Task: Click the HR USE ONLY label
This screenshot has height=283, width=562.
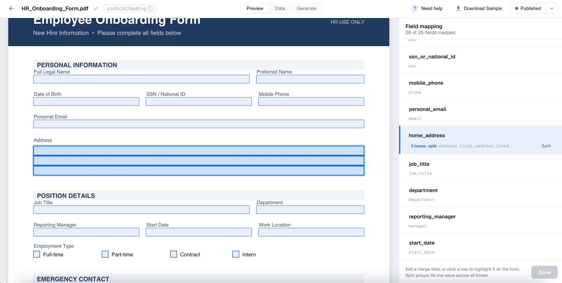Action: point(347,22)
